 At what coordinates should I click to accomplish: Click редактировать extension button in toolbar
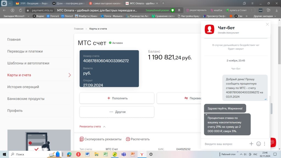click(196, 10)
